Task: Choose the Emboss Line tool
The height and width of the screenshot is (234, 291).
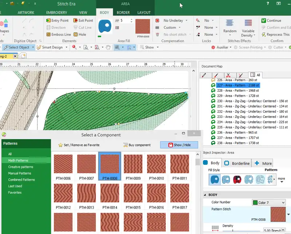Action: tap(58, 35)
